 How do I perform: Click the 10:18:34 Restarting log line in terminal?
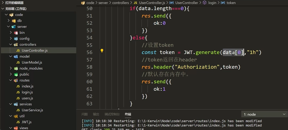coord(172,125)
